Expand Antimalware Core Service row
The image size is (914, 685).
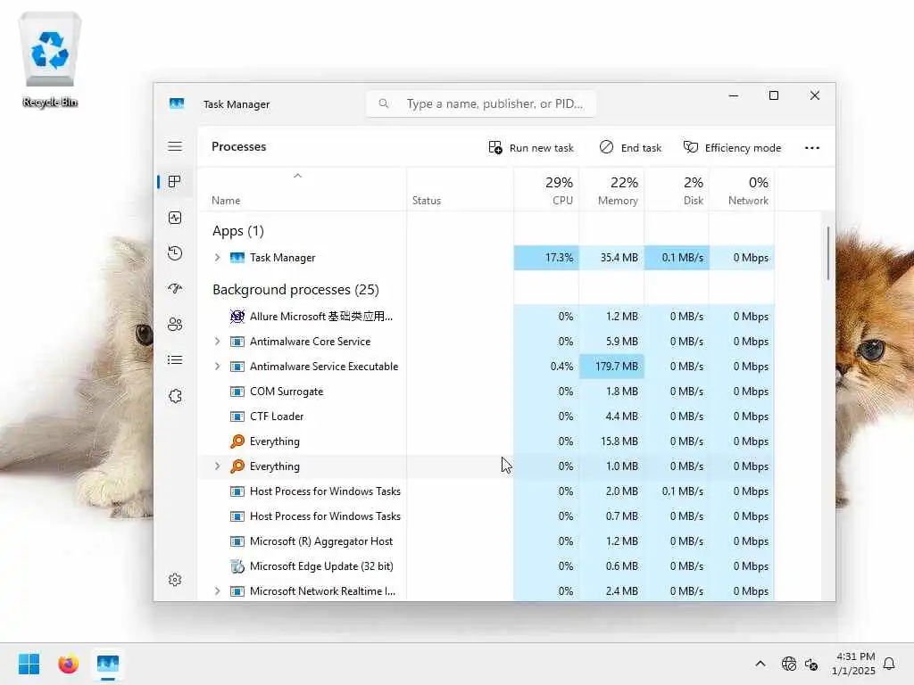point(217,342)
